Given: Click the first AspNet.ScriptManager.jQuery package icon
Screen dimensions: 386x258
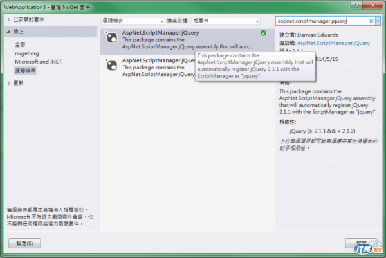Looking at the screenshot, I should click(111, 38).
